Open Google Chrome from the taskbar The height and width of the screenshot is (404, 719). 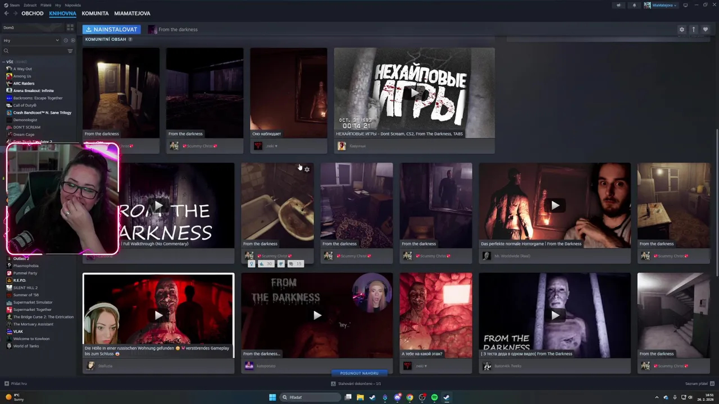point(409,397)
